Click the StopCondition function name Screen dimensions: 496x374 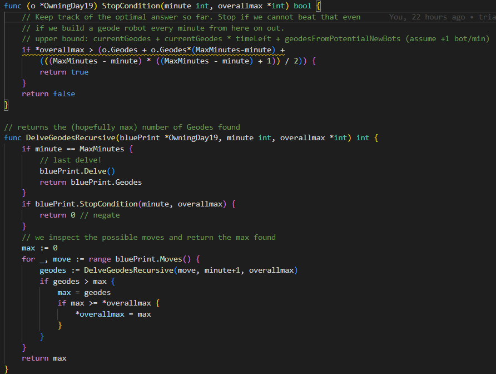click(131, 6)
